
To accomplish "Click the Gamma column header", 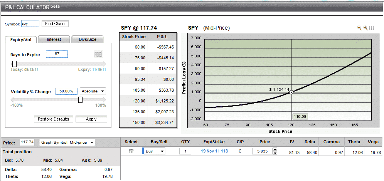I will pyautogui.click(x=331, y=142).
